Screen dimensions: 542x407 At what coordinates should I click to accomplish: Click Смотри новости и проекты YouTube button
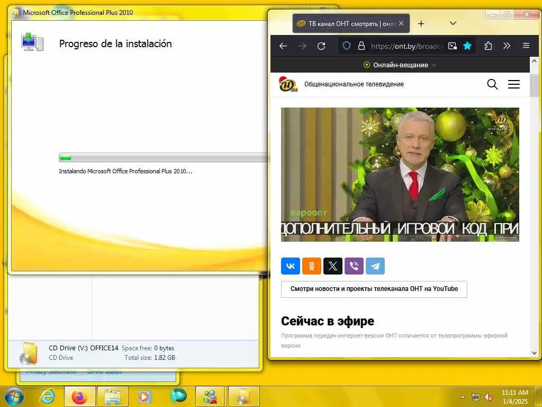tap(374, 289)
